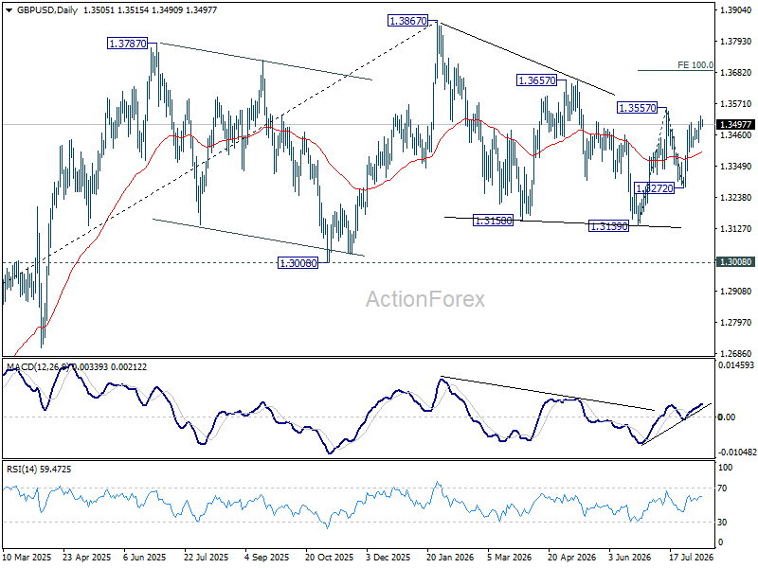Click the 17 Jul 2026 date marker
Screen dimensions: 758x568
tap(692, 557)
